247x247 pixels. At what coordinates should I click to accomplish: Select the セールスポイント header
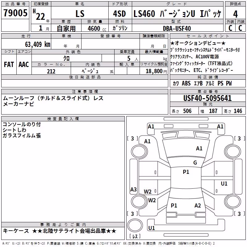(207, 36)
